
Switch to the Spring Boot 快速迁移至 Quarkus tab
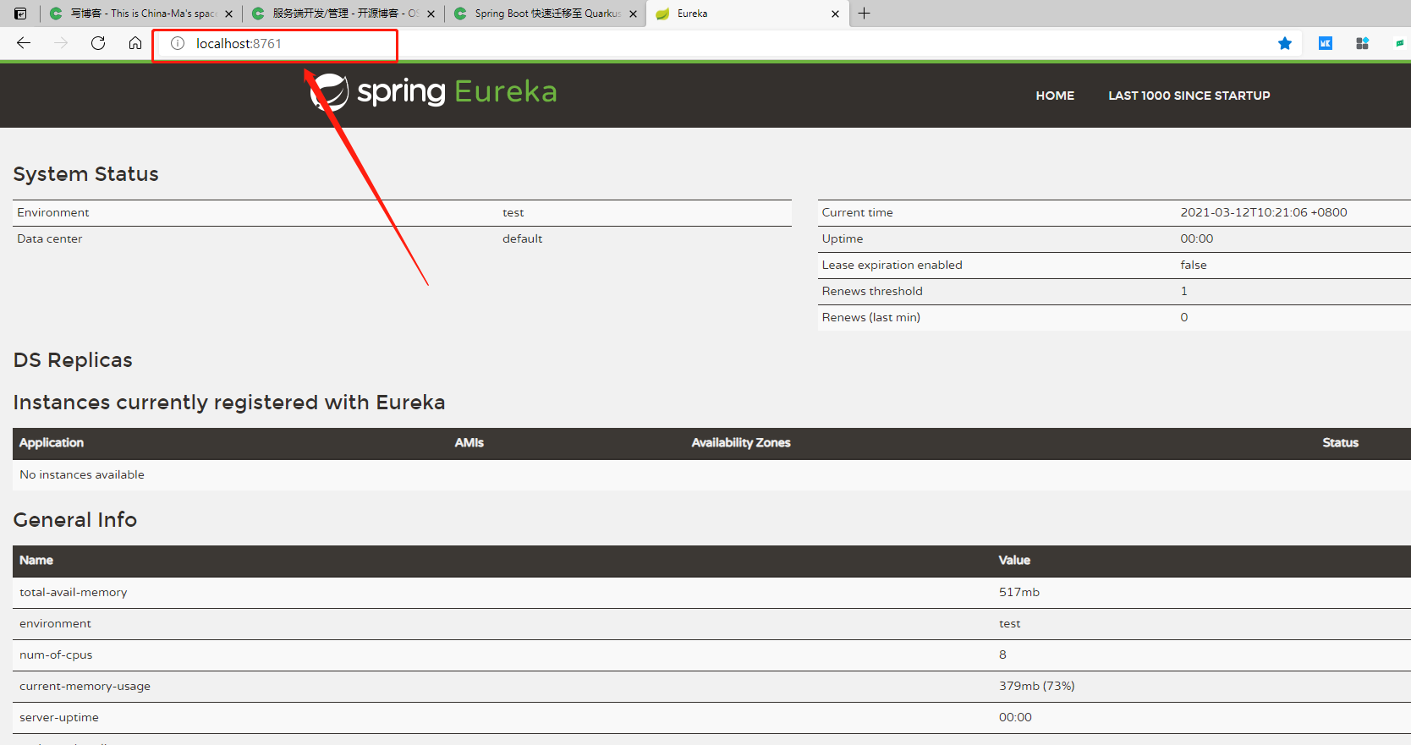545,14
